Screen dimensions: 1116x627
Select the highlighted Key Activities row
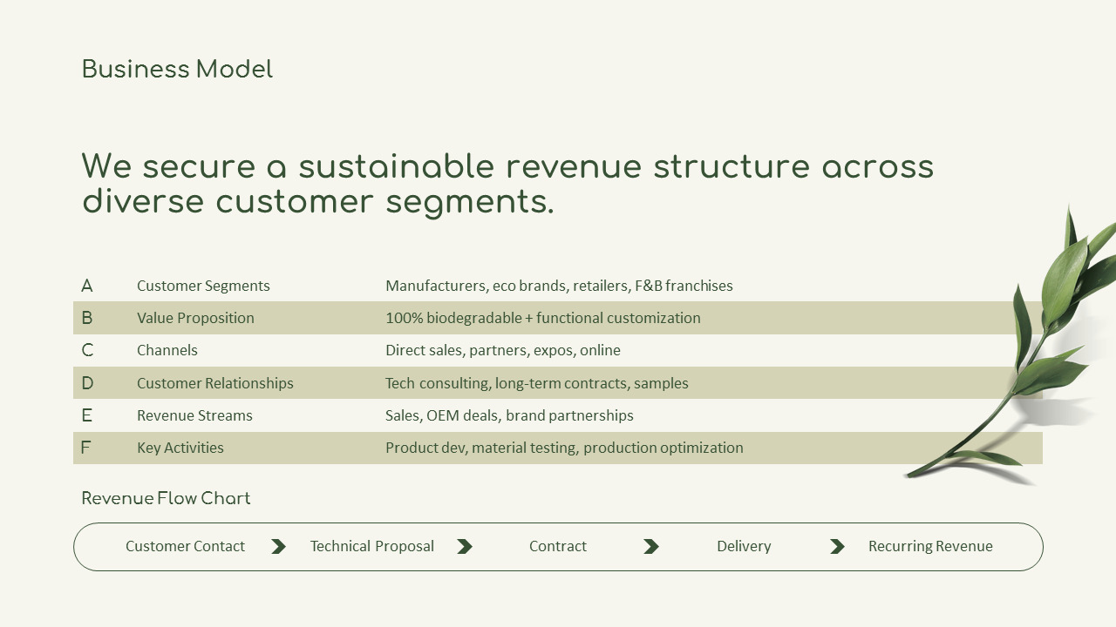coord(558,448)
